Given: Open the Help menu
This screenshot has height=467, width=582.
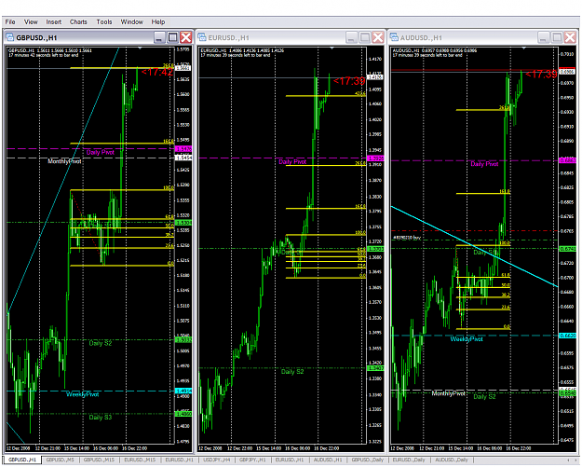Looking at the screenshot, I should pyautogui.click(x=157, y=22).
